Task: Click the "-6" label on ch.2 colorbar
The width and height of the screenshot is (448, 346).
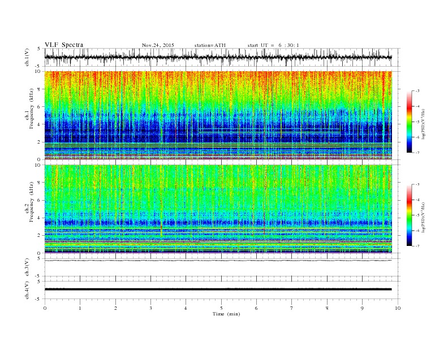Action: tap(417, 231)
